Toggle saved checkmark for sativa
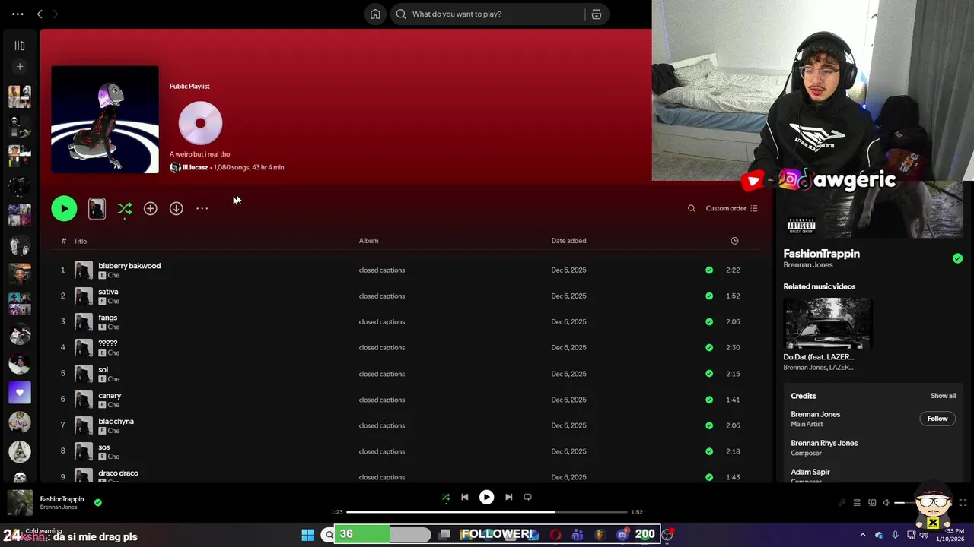This screenshot has height=547, width=974. click(709, 296)
